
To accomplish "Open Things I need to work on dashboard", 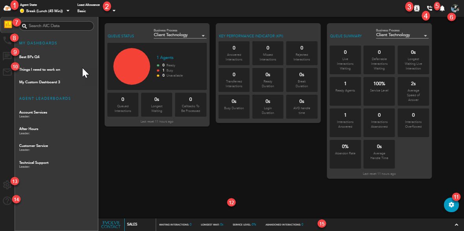I will click(39, 70).
